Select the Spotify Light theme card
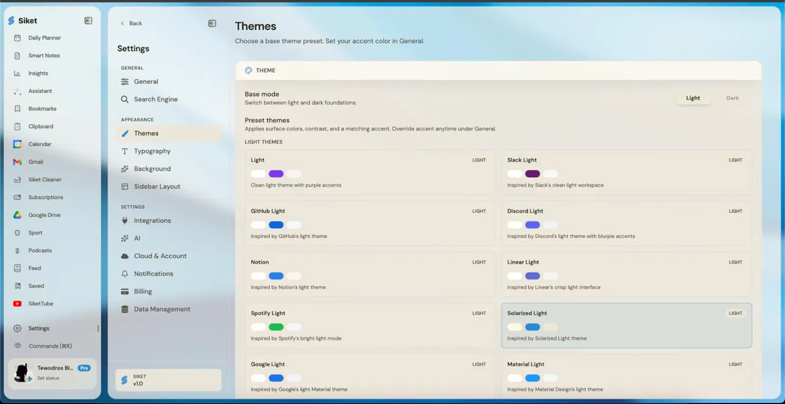Viewport: 785px width, 404px height. [x=370, y=326]
